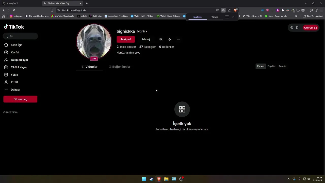Click Mesaj button
This screenshot has width=325, height=183.
pos(146,39)
